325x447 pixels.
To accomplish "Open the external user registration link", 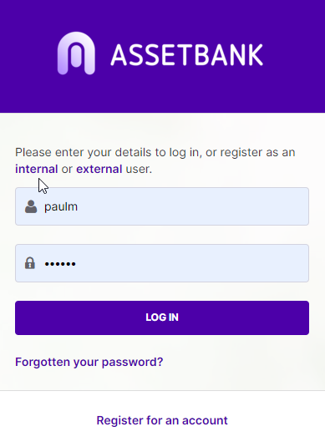I will click(x=99, y=169).
